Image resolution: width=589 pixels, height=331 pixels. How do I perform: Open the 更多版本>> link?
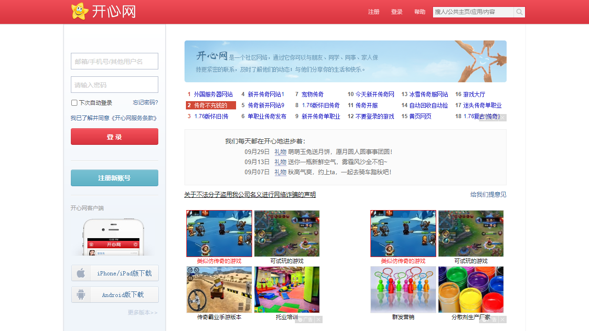(x=143, y=313)
